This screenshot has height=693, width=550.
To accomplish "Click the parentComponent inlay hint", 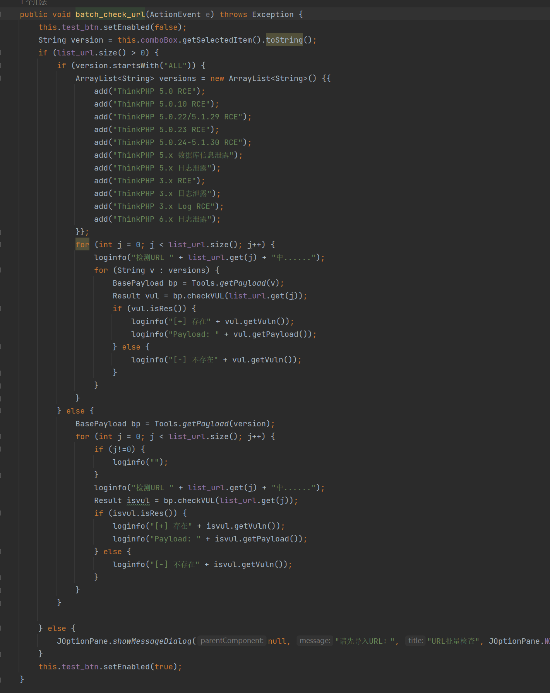I will pyautogui.click(x=232, y=641).
